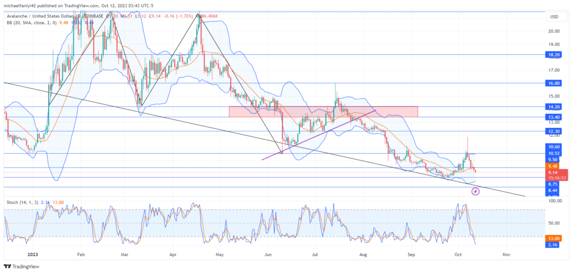Viewport: 573px width, 273px height.
Task: Click the 20.00 price scale tick
Action: coord(555,31)
